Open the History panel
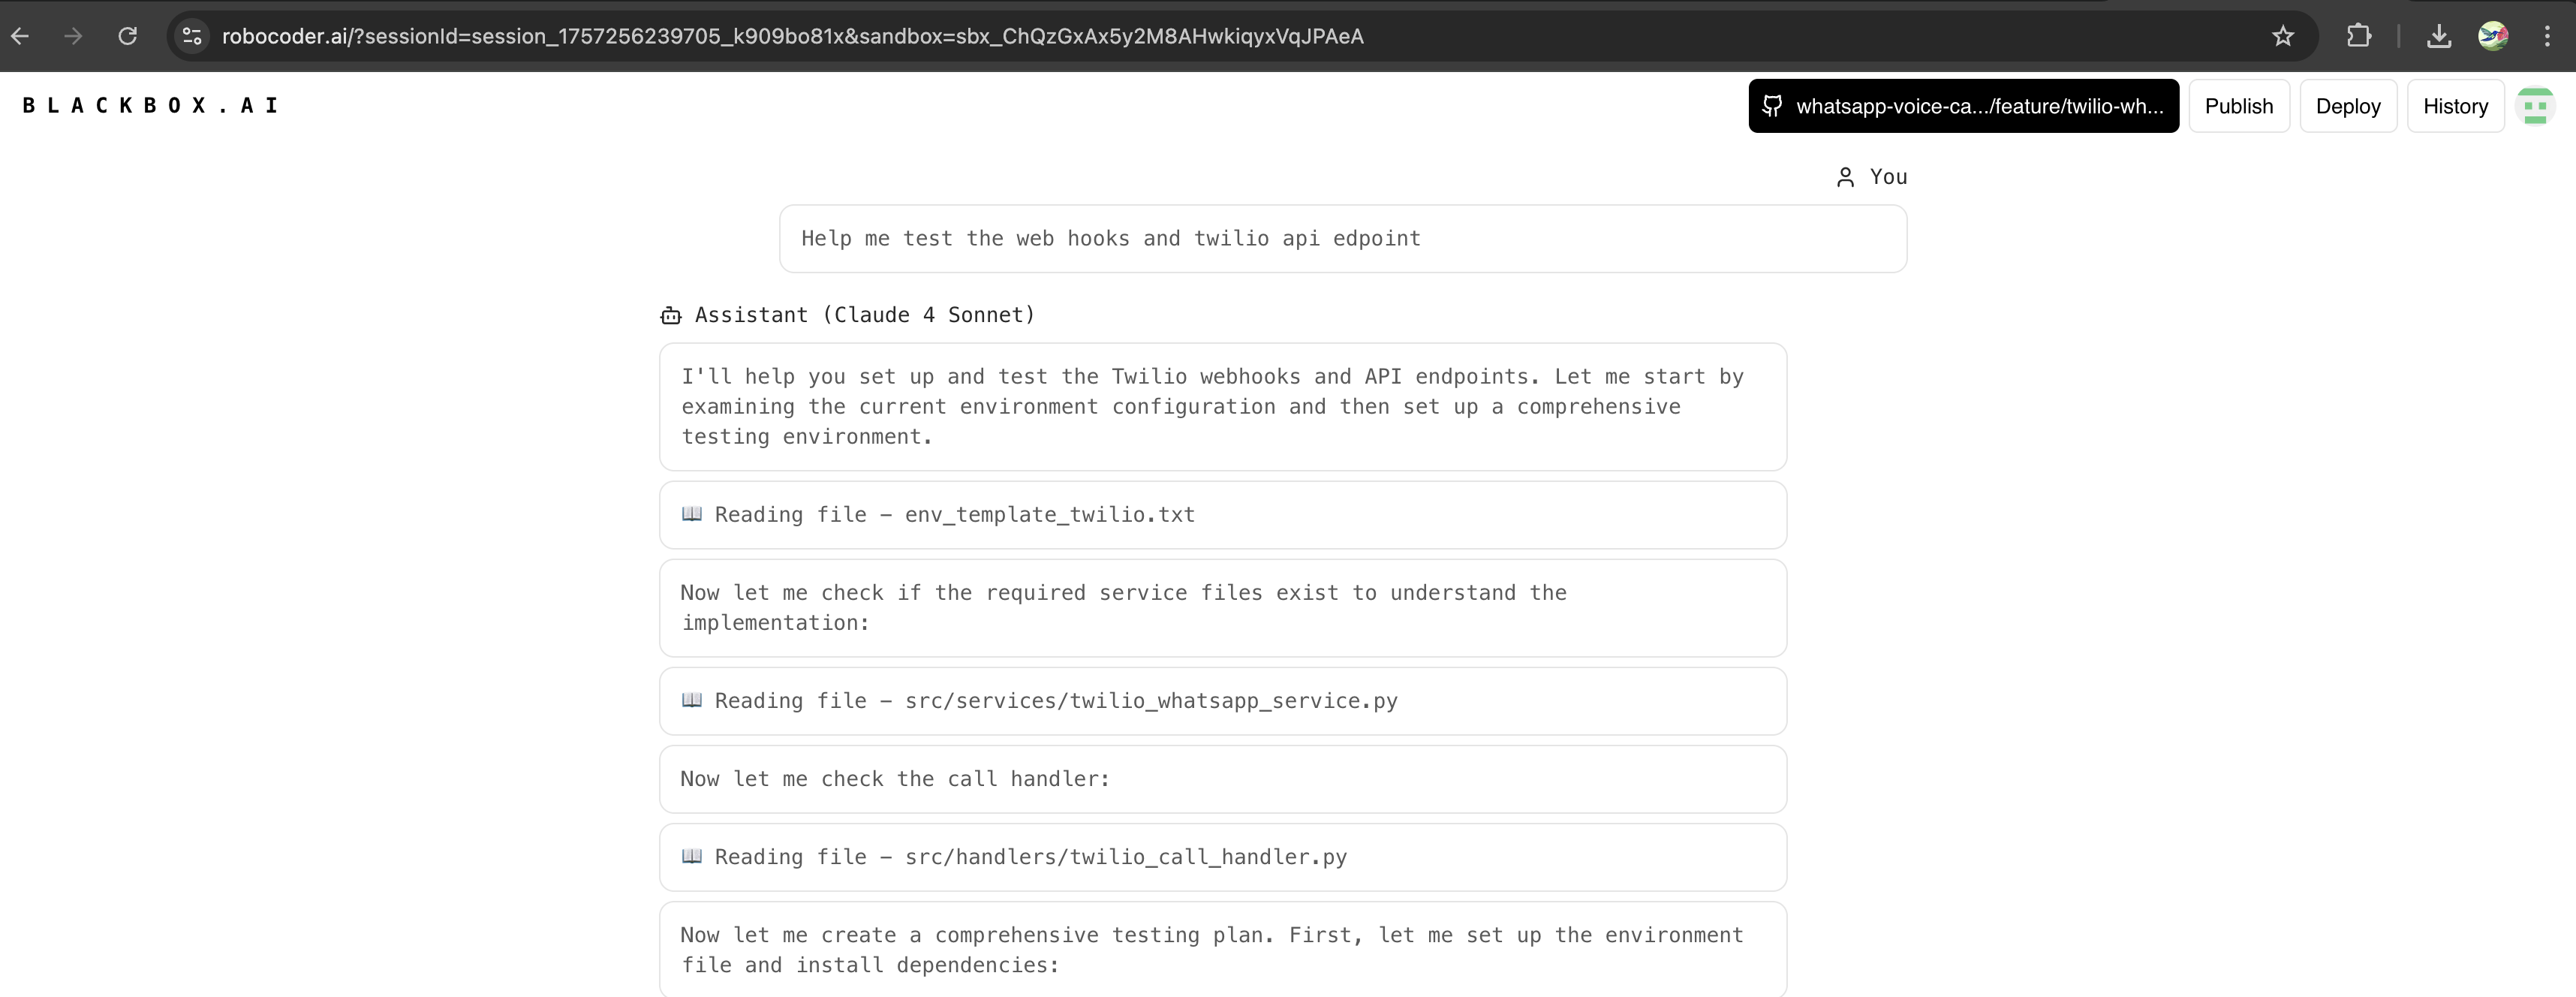Screen dimensions: 2576x997 click(x=2454, y=106)
